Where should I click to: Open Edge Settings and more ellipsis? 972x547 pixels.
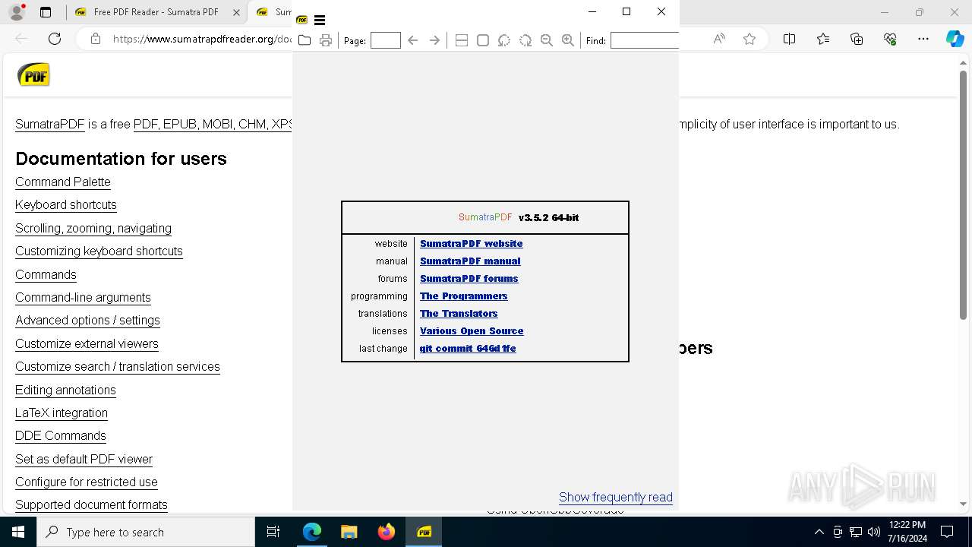pyautogui.click(x=923, y=39)
